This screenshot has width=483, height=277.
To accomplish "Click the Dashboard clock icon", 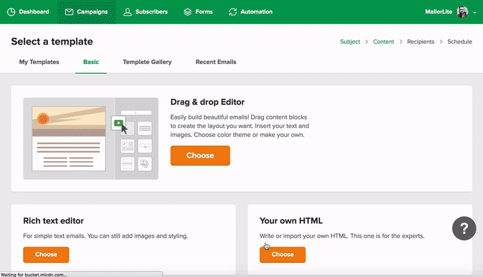I will 11,12.
